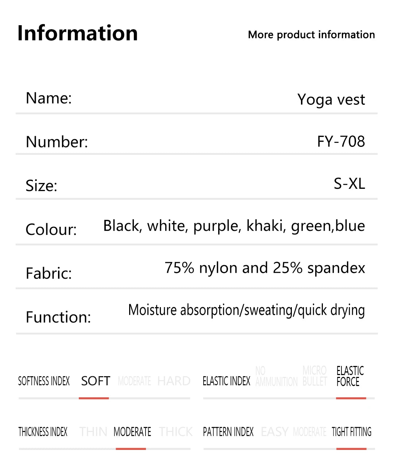The width and height of the screenshot is (394, 466).
Task: Click the product number FY-708
Action: pos(341,141)
